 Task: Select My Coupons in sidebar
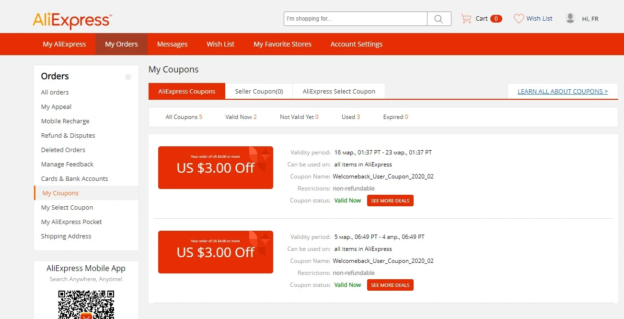coord(60,193)
